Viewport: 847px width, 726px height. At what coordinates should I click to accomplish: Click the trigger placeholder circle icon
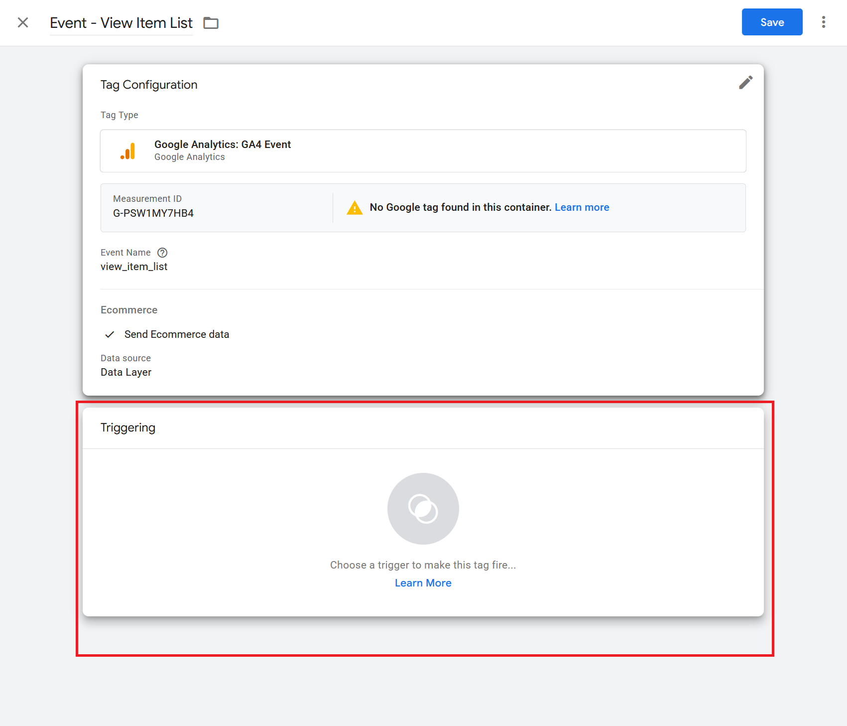[423, 509]
